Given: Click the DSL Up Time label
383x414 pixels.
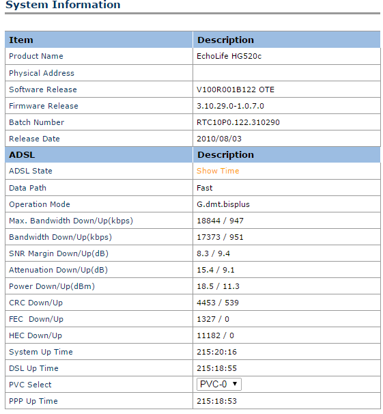Looking at the screenshot, I should (x=33, y=368).
